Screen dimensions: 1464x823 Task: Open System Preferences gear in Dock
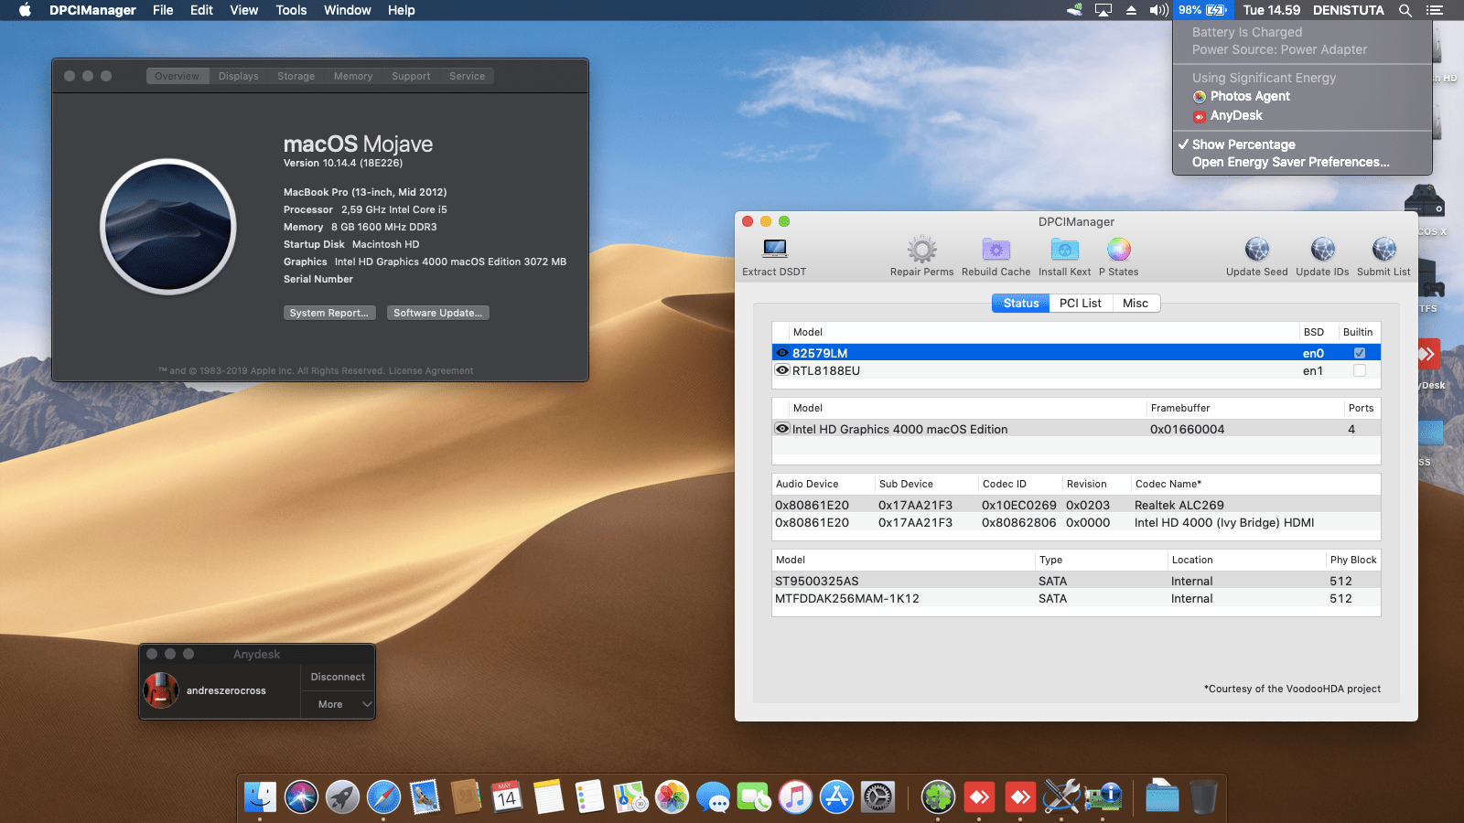coord(877,796)
